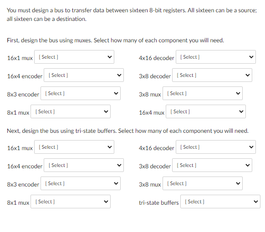Expand the tri-state buffers select box

[220, 202]
